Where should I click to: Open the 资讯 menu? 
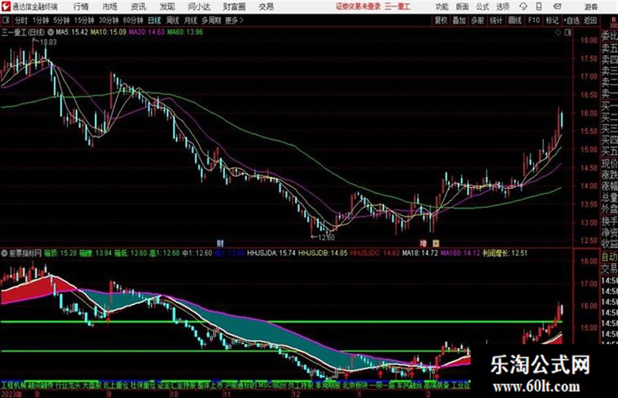[138, 7]
